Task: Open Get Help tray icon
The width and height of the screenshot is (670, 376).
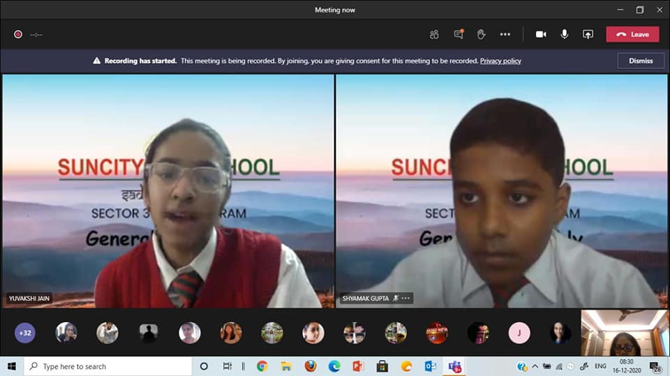Action: pyautogui.click(x=521, y=366)
